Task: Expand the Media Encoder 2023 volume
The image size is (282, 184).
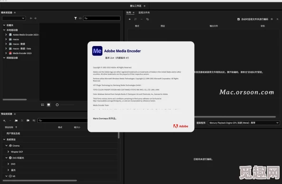Action: pos(6,53)
